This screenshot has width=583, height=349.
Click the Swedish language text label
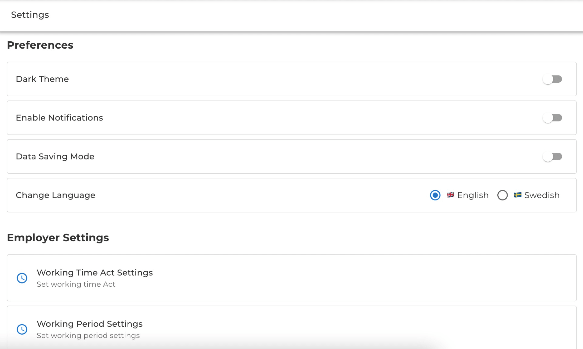coord(542,195)
